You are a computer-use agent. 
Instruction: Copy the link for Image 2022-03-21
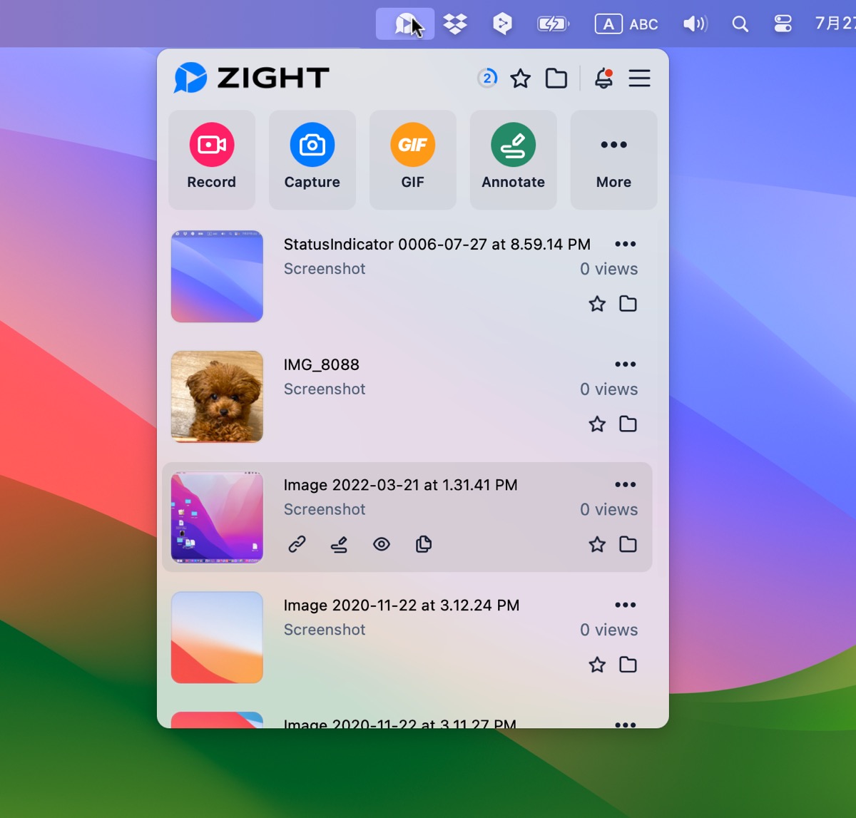[297, 544]
